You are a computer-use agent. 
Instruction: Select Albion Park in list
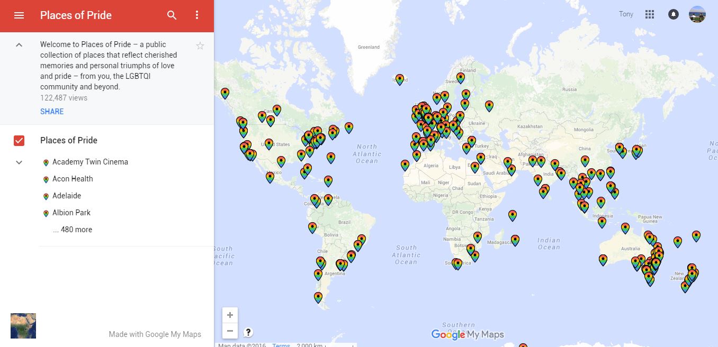click(71, 213)
